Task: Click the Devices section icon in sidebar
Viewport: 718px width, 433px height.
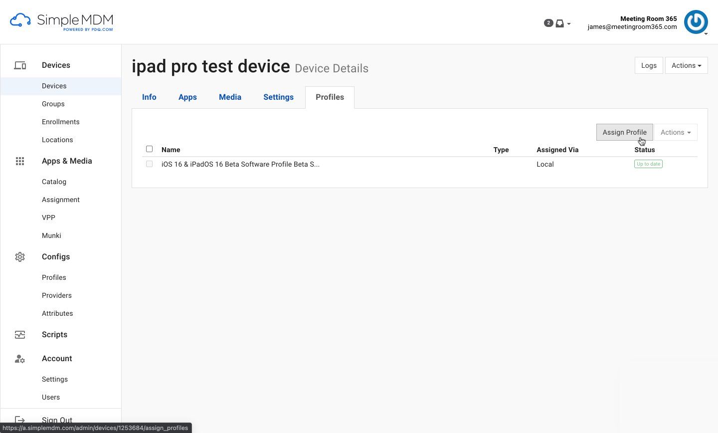Action: point(20,65)
